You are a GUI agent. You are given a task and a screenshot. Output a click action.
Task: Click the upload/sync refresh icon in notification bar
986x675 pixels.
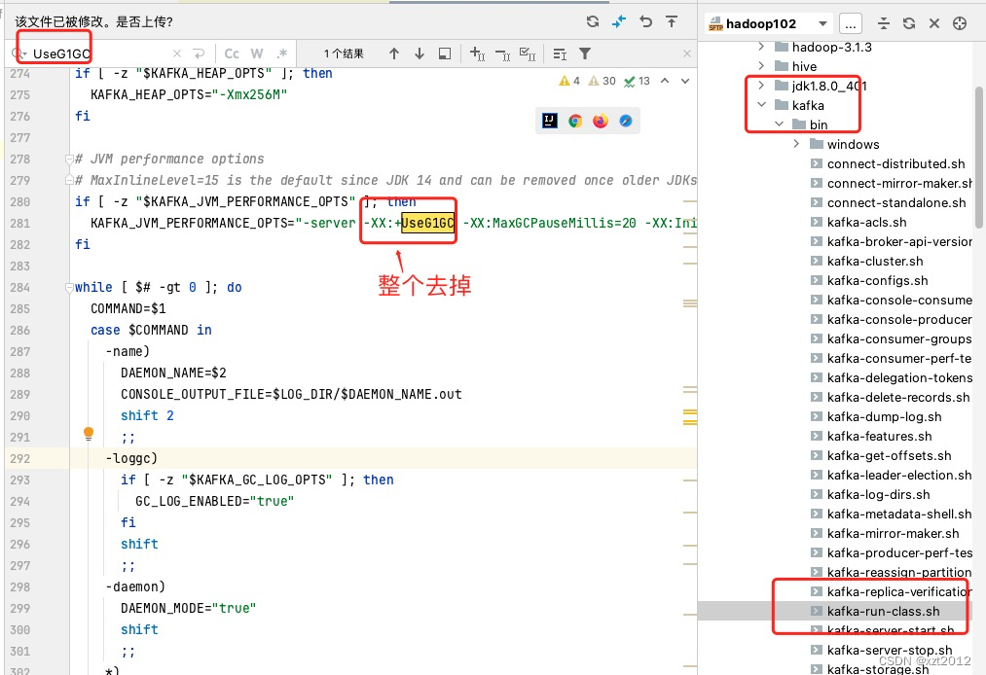[593, 22]
